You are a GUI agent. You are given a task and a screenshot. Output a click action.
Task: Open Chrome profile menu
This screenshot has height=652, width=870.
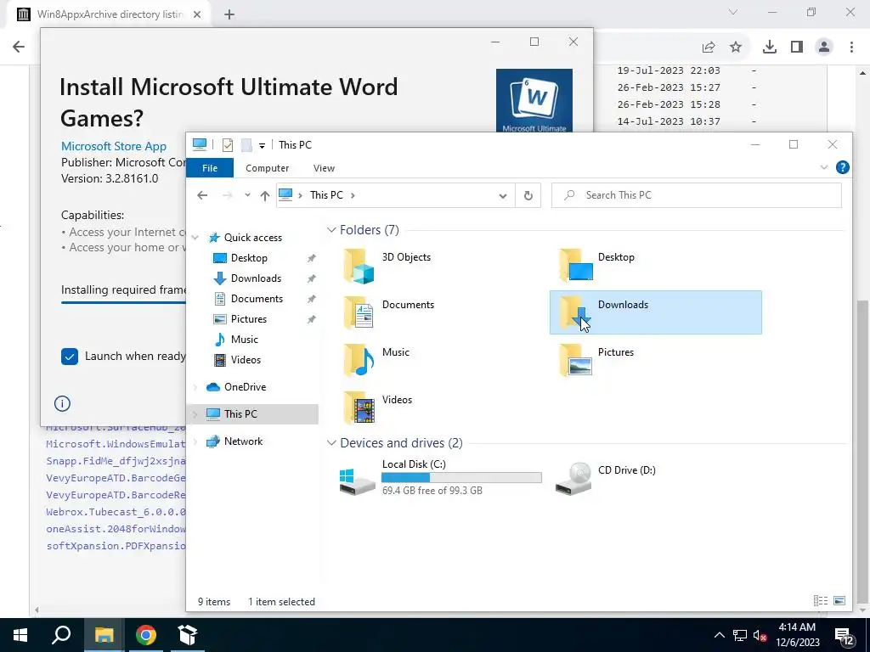point(824,48)
